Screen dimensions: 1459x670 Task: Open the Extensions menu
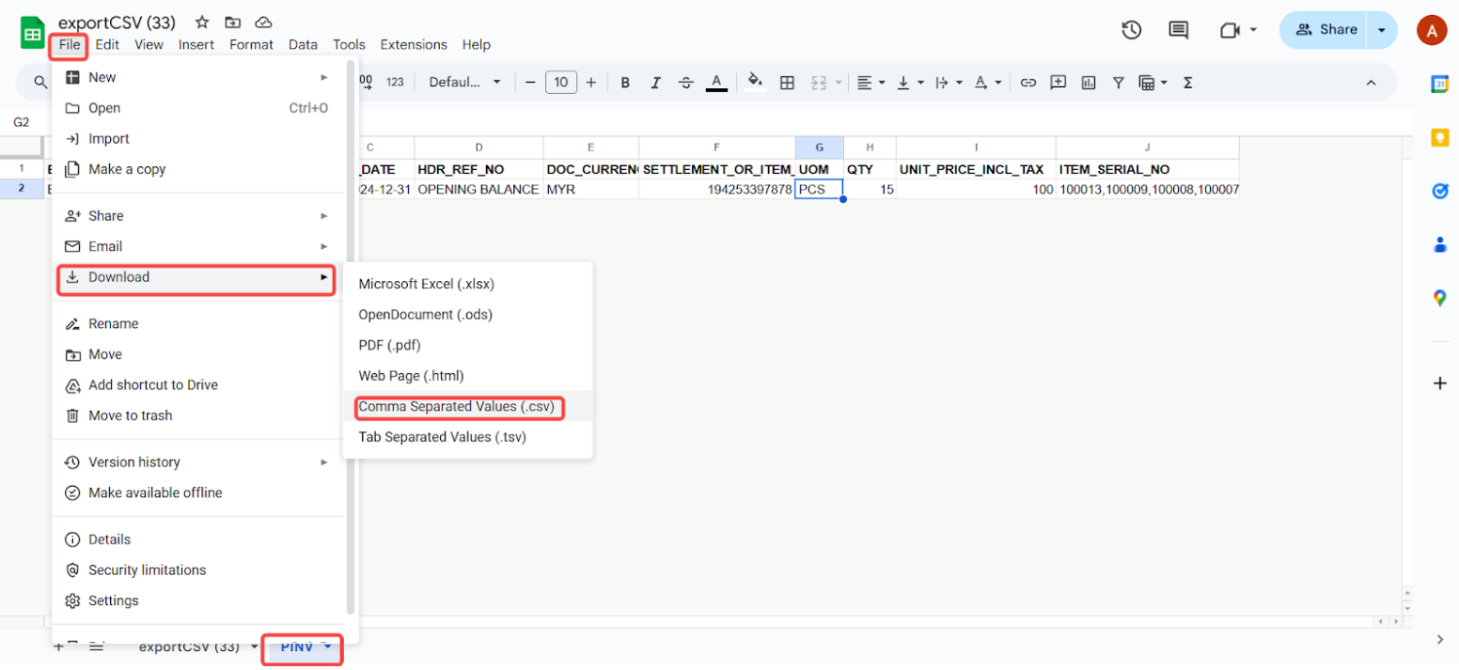click(414, 44)
